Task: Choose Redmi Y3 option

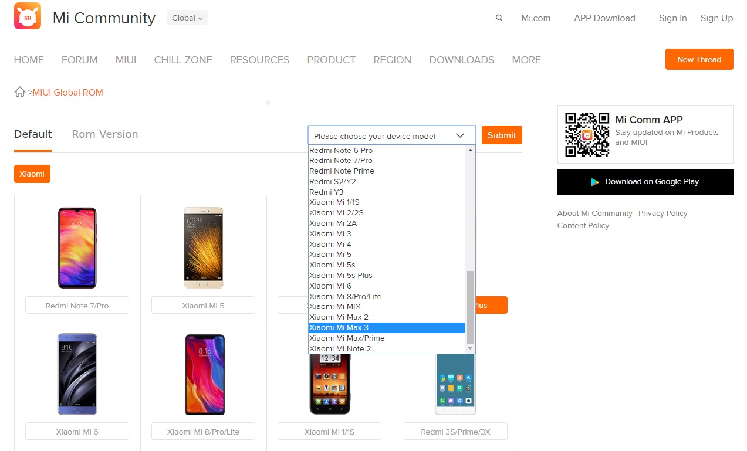Action: point(387,192)
